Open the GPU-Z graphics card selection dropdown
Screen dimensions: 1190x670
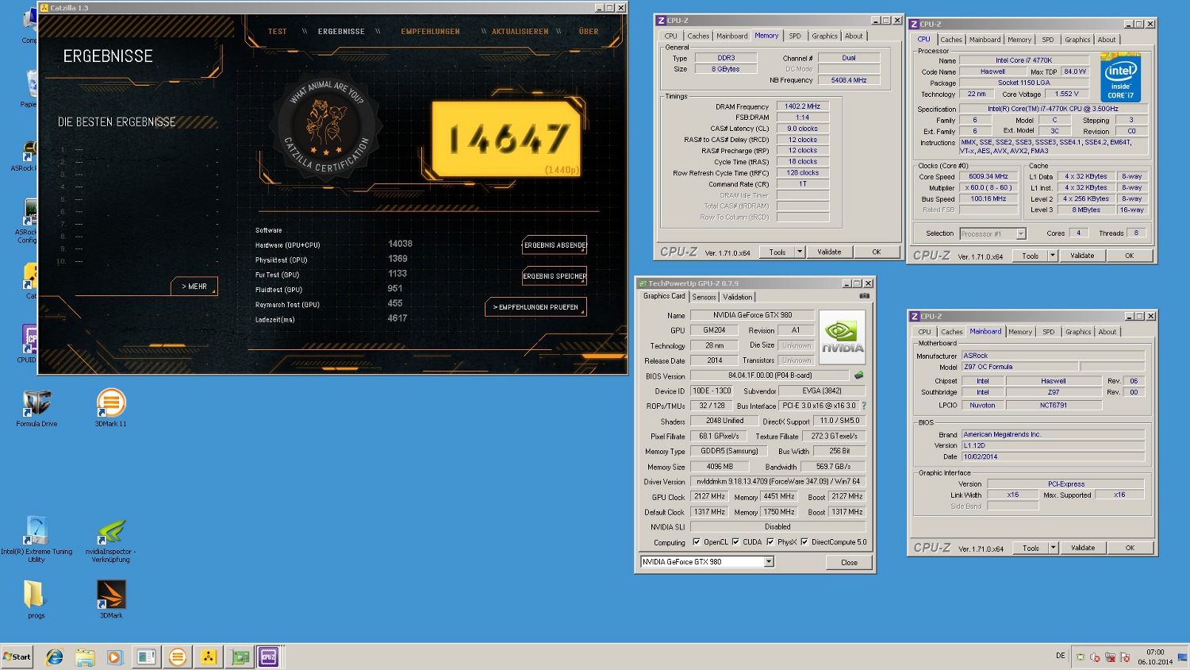pos(769,562)
